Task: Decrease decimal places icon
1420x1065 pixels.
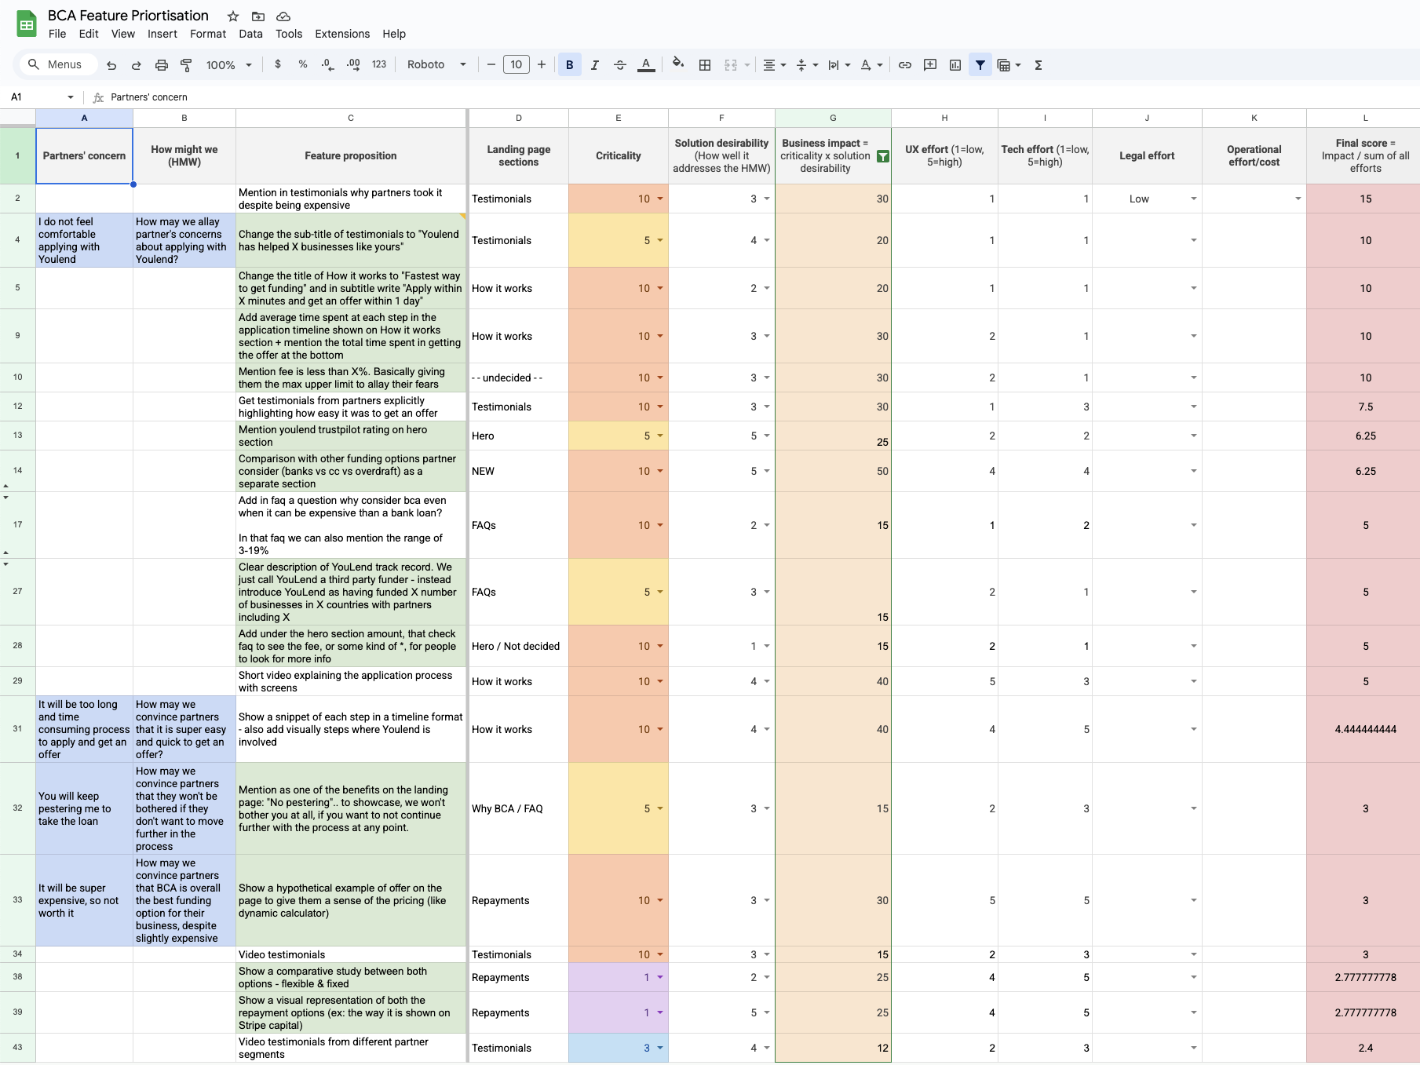Action: 328,64
